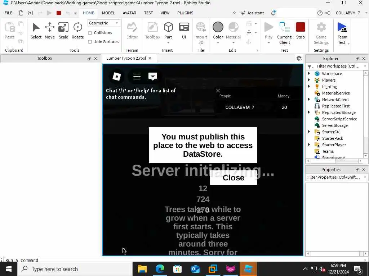Click the Filter workspace search field

pos(338,66)
